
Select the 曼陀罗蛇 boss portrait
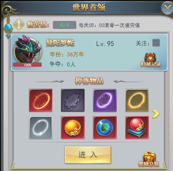point(27,49)
